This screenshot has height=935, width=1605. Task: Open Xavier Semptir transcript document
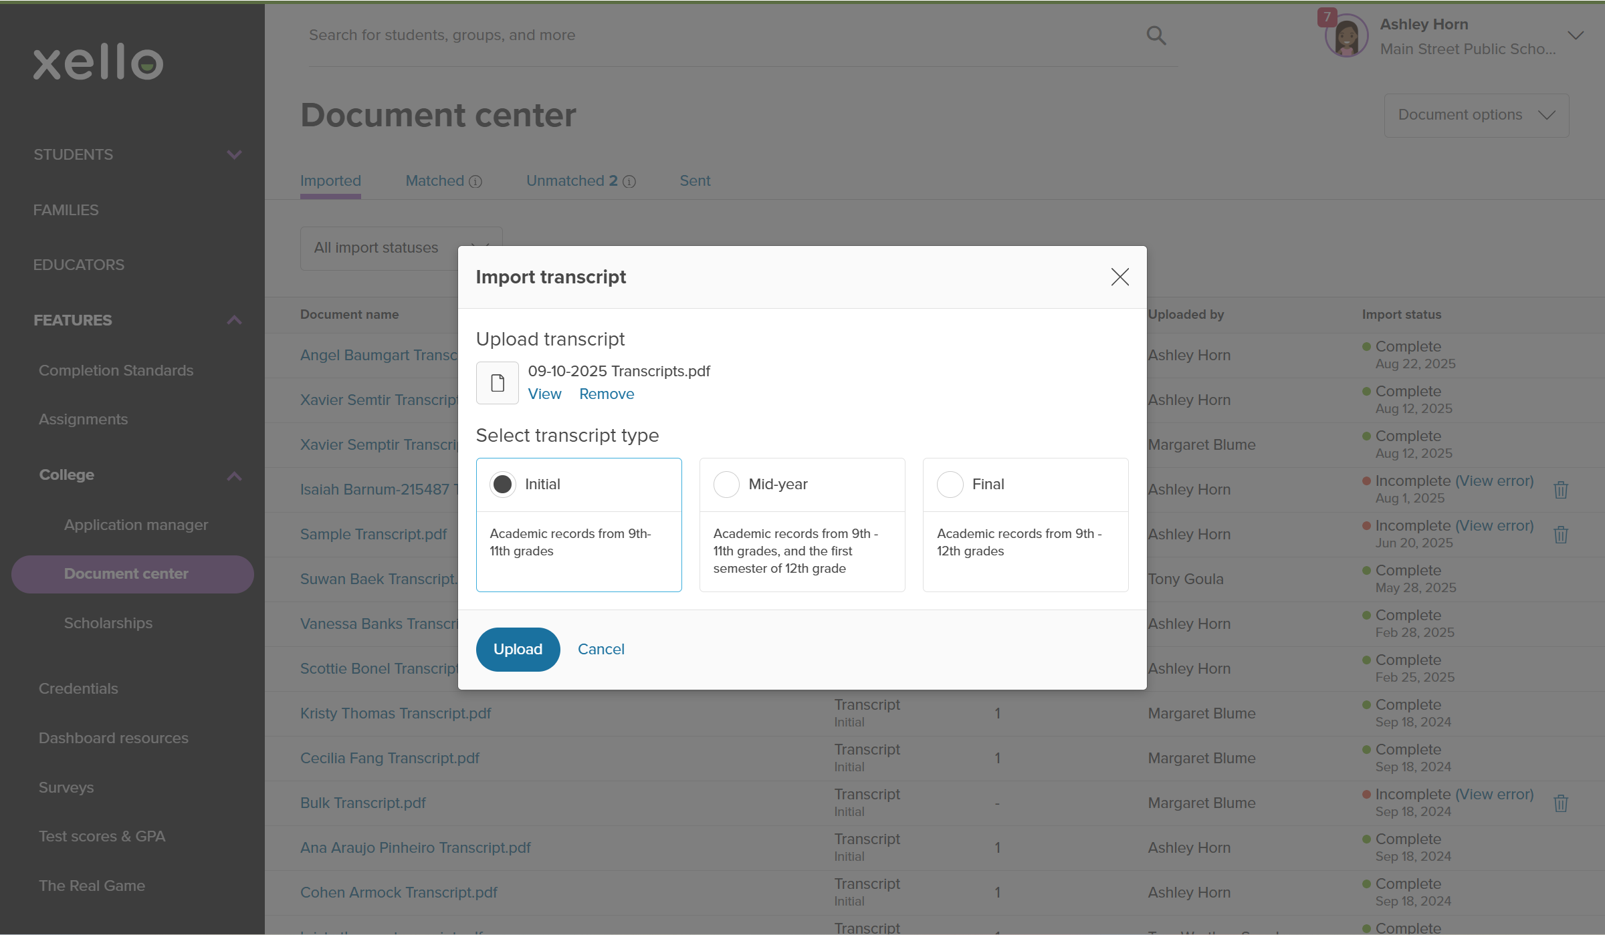(379, 444)
